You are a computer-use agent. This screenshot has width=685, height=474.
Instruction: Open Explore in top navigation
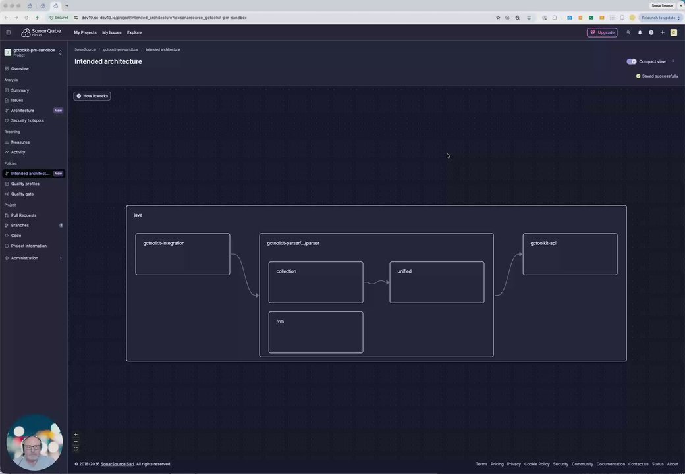(x=134, y=32)
